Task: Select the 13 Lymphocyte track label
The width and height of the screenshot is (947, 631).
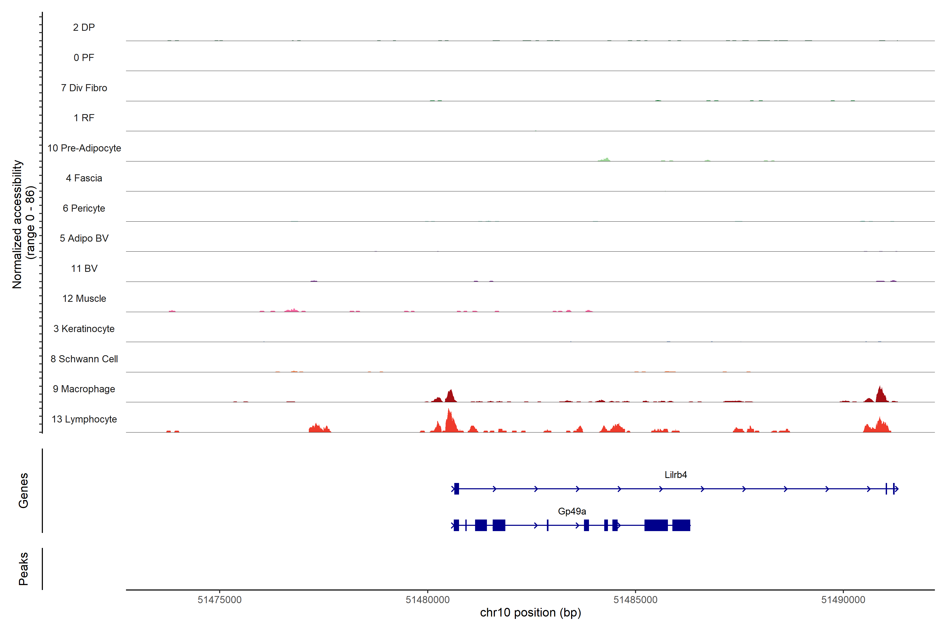Action: pos(84,419)
